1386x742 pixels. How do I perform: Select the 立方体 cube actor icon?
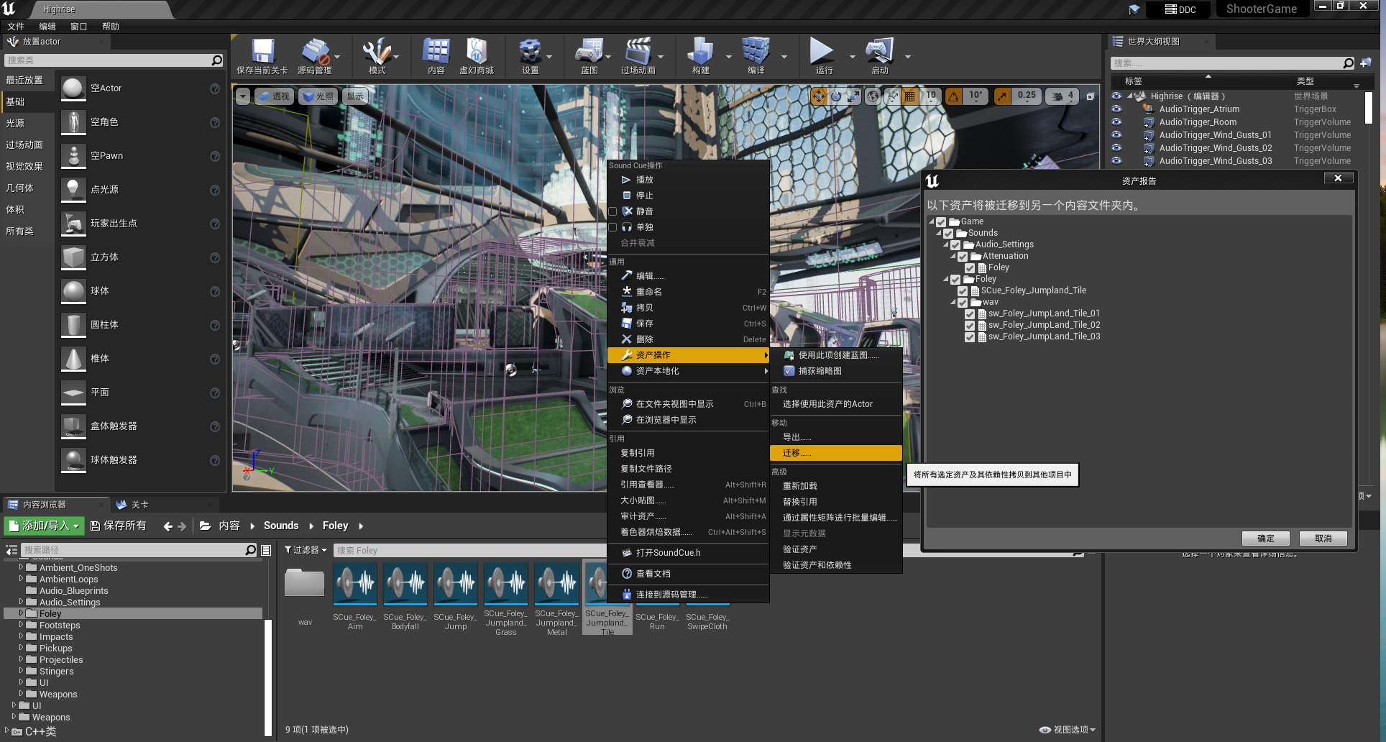click(73, 257)
